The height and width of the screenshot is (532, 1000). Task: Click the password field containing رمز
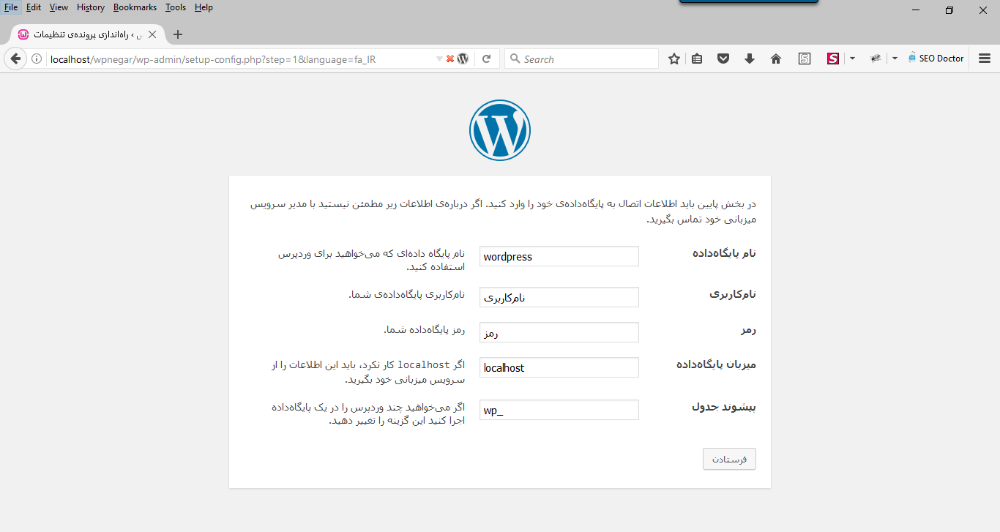559,332
